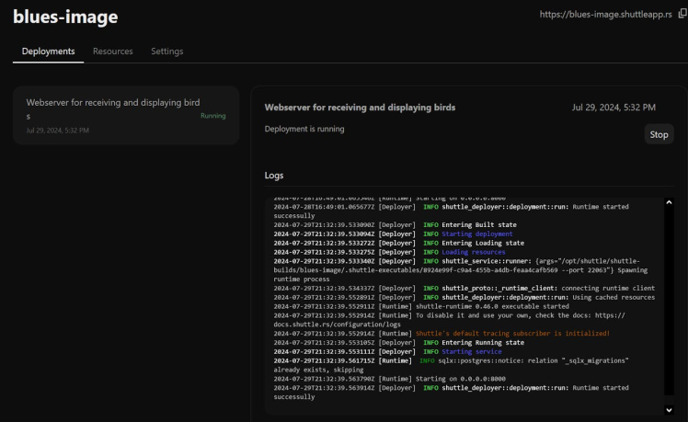Image resolution: width=688 pixels, height=422 pixels.
Task: Click the date on the deployment card
Action: point(58,131)
